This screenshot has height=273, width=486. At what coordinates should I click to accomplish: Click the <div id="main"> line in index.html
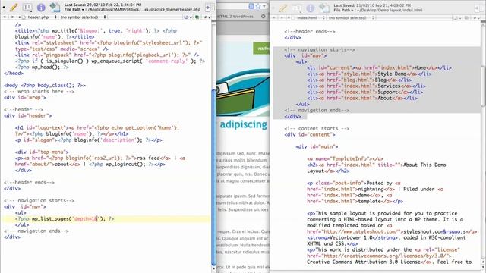pos(317,146)
